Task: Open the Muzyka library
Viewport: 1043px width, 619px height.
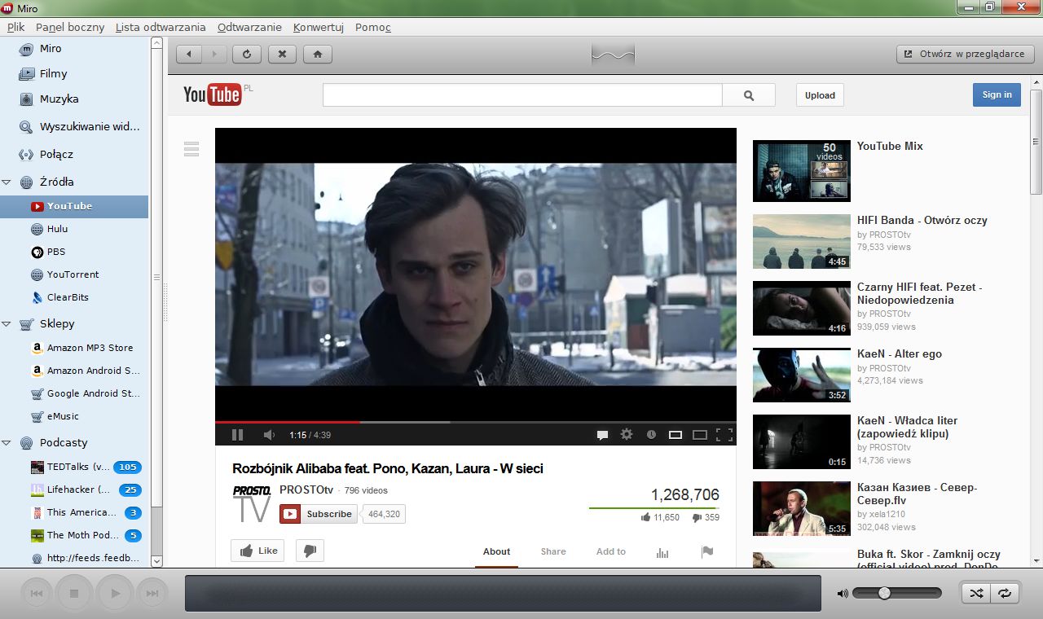Action: tap(74, 99)
